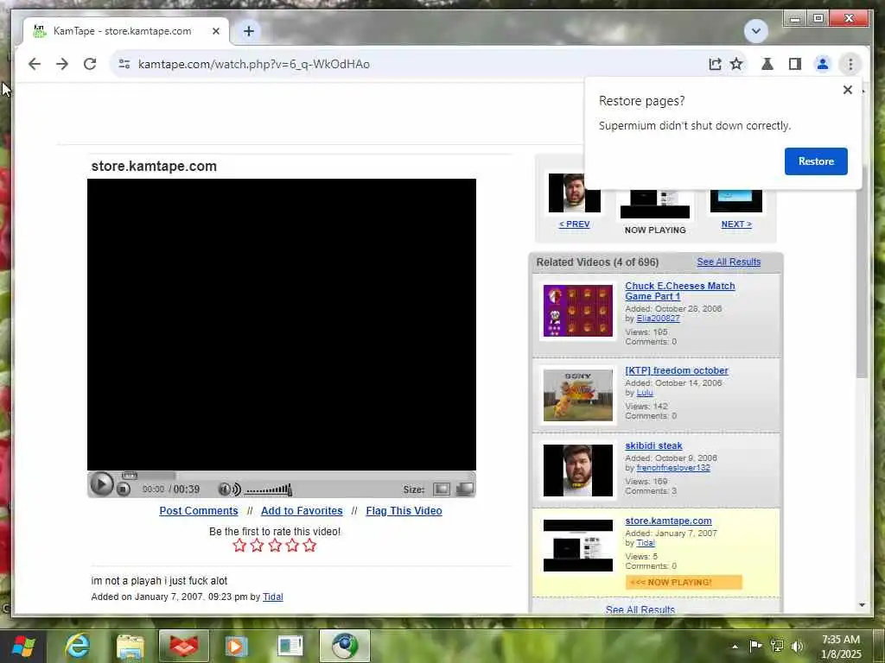This screenshot has width=885, height=663.
Task: Click Add to Favorites link
Action: click(x=302, y=511)
